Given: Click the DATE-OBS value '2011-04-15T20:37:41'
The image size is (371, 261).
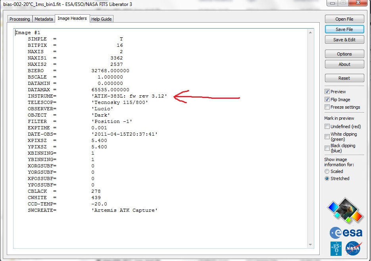Looking at the screenshot, I should pos(125,134).
